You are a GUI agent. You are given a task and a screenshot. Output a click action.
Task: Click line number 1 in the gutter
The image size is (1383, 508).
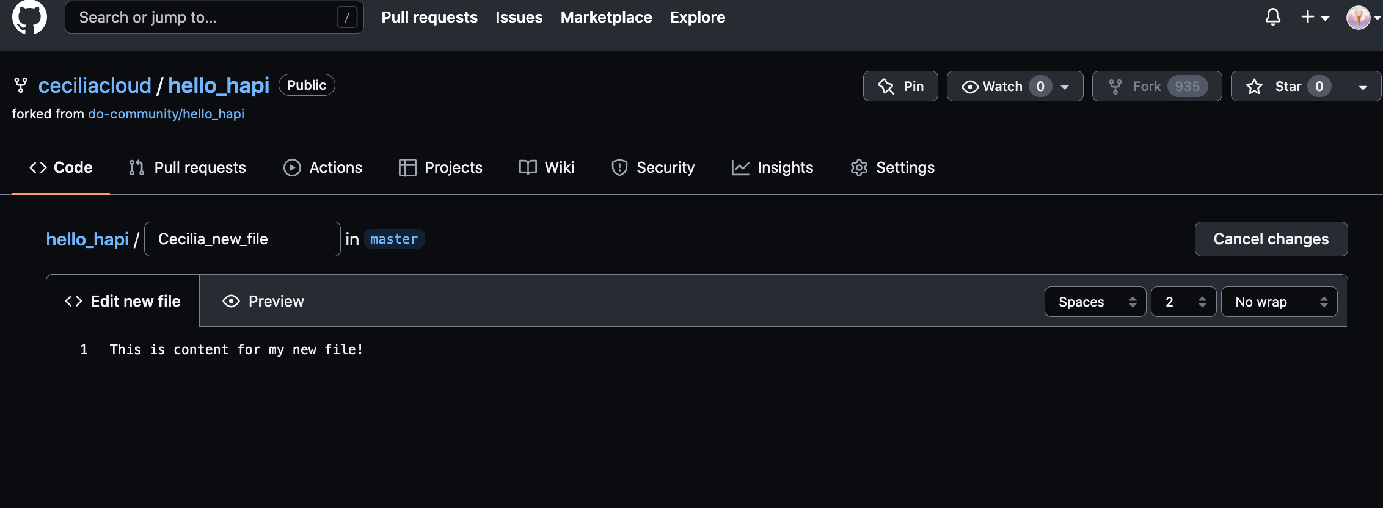point(84,349)
